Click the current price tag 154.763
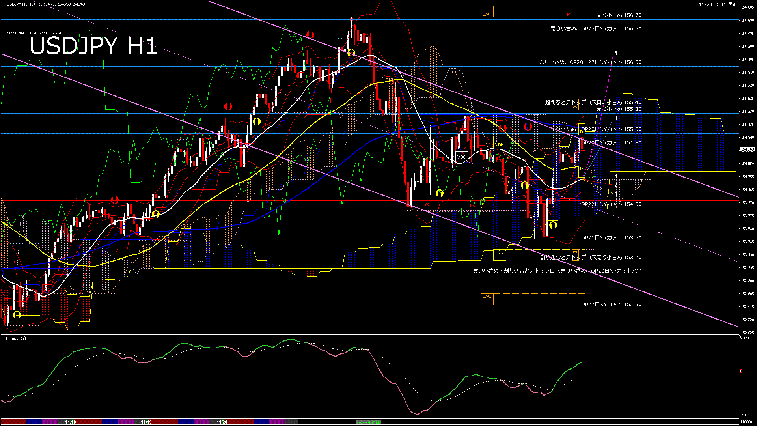Screen dimensions: 757x426 tap(747, 149)
